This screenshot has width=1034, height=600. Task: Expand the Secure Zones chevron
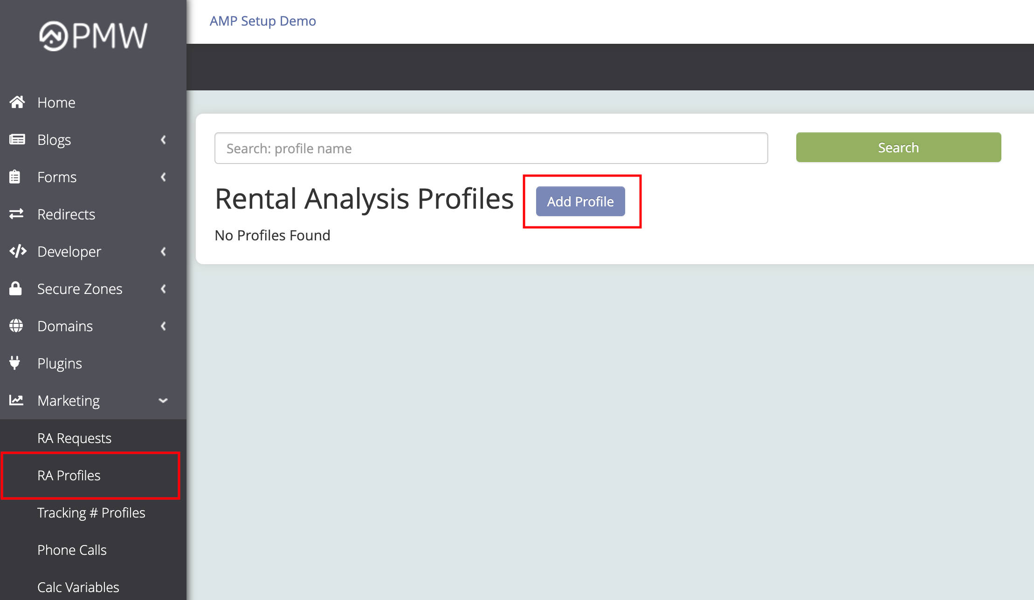click(x=163, y=289)
